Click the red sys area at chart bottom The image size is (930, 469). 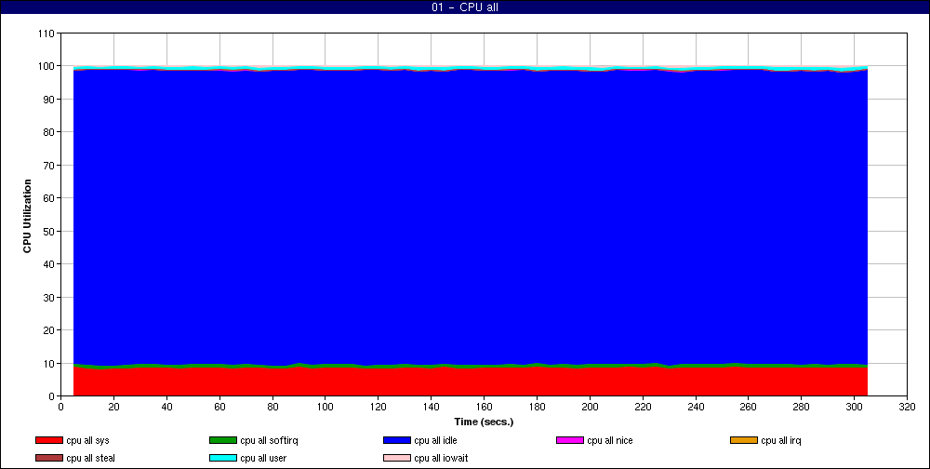point(465,382)
